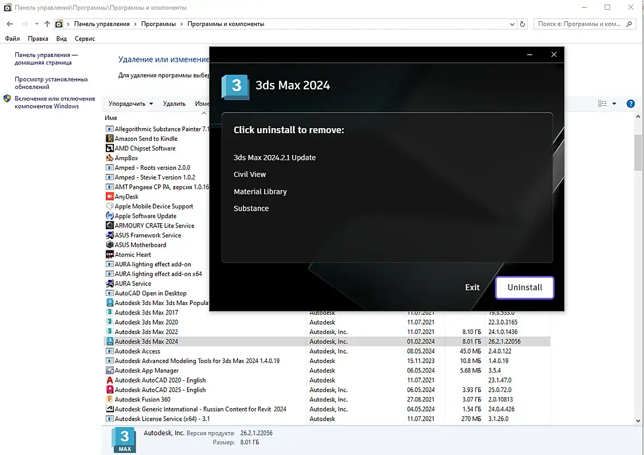644x455 pixels.
Task: Close the 3ds Max 2024 uninstaller dialog
Action: coord(553,54)
